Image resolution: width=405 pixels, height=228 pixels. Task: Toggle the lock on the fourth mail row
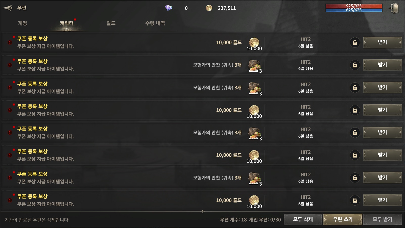click(355, 110)
